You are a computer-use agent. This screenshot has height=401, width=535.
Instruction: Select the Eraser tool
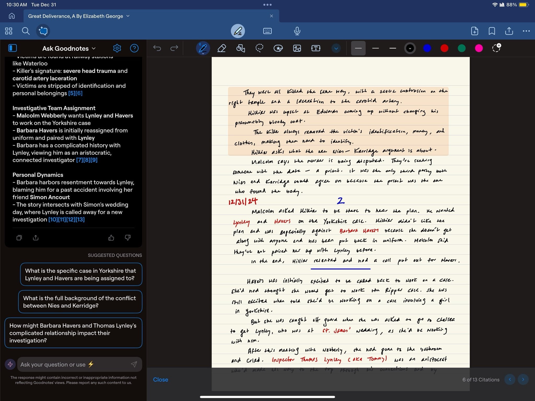(222, 48)
